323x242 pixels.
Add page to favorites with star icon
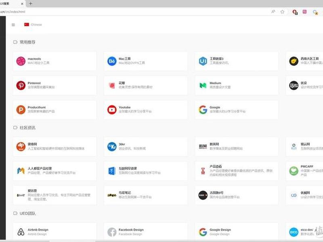click(282, 12)
